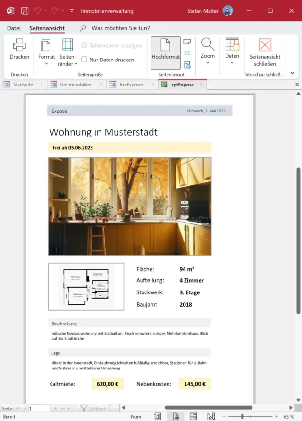Click the page number input field
The height and width of the screenshot is (421, 302).
(x=39, y=408)
